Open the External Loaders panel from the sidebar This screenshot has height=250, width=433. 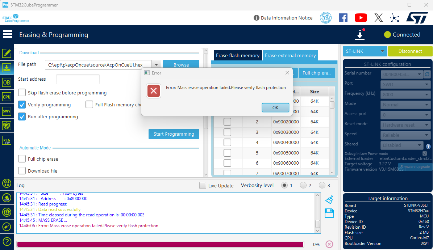click(7, 212)
